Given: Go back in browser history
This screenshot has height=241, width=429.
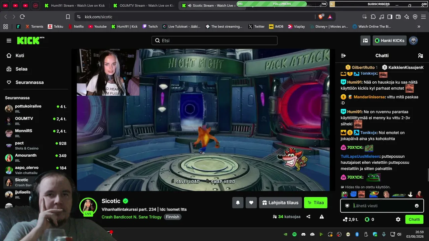Looking at the screenshot, I should point(6,17).
